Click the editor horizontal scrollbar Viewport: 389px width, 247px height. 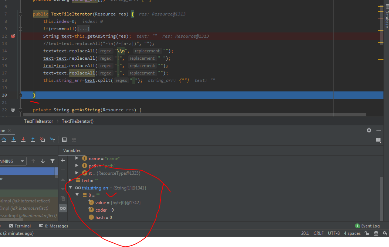(194, 115)
